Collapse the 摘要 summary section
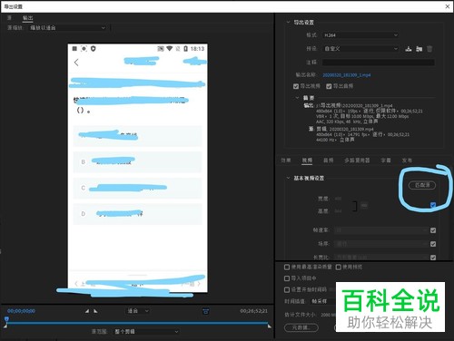 (x=297, y=98)
